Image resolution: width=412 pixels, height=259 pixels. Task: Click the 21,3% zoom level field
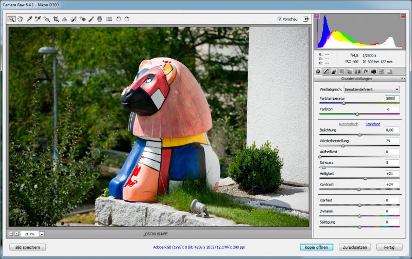[30, 234]
